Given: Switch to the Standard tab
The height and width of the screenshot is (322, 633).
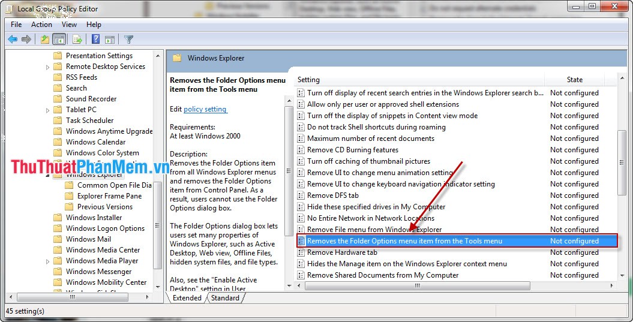Looking at the screenshot, I should pos(225,298).
